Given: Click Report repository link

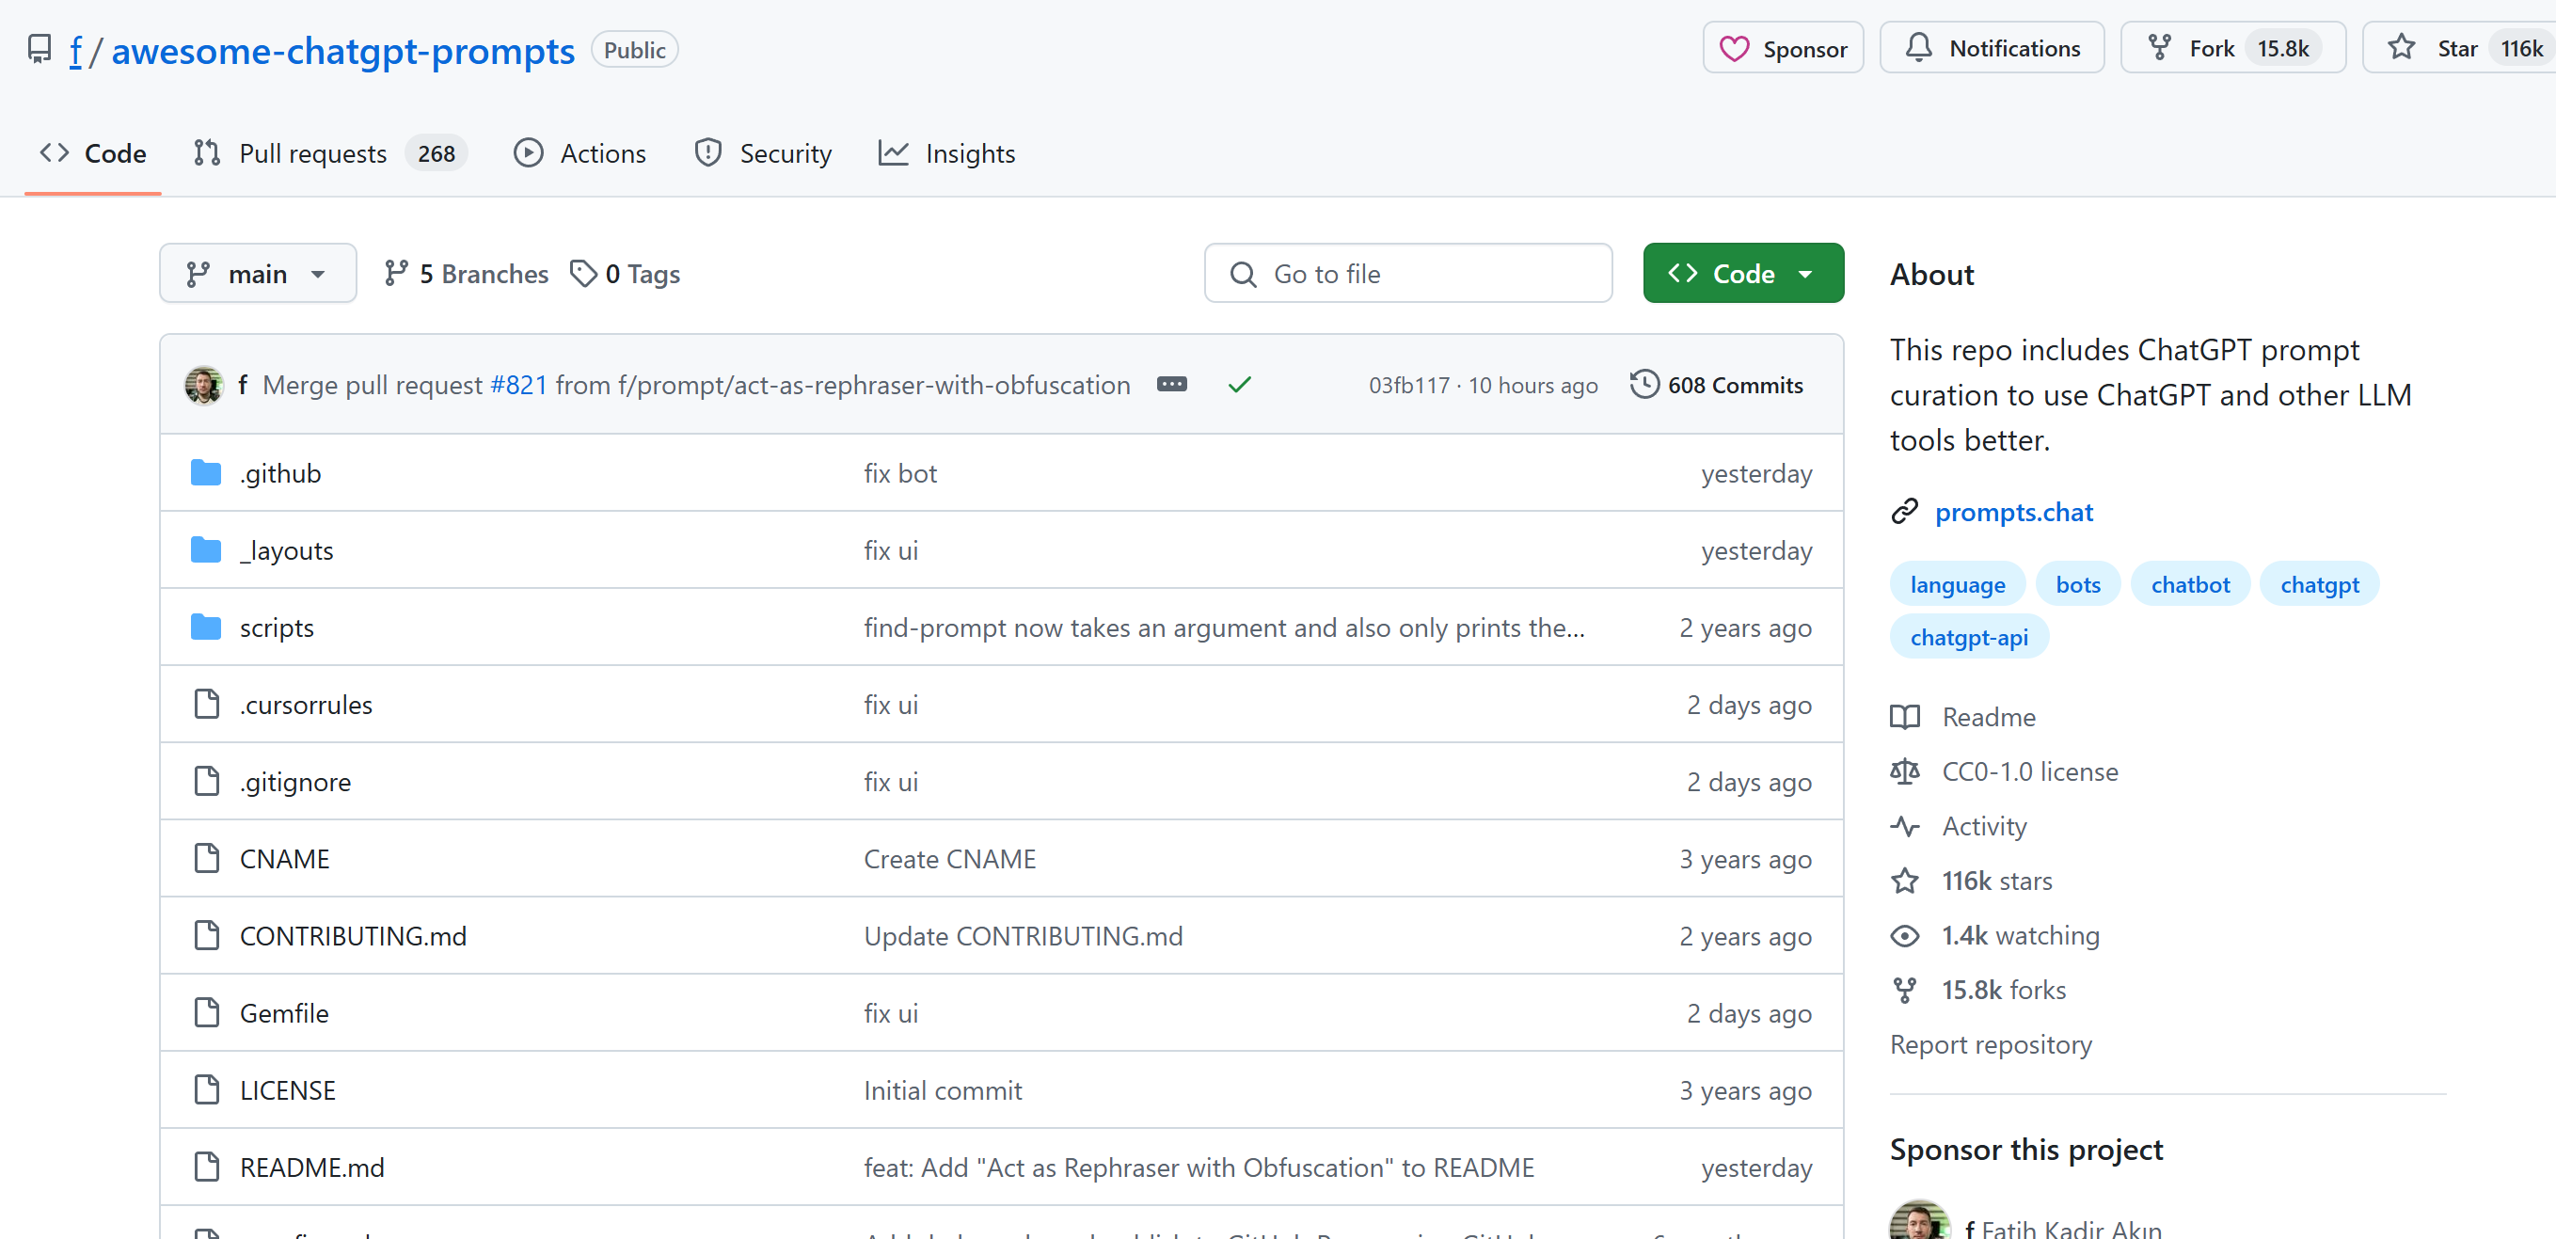Looking at the screenshot, I should (1991, 1044).
